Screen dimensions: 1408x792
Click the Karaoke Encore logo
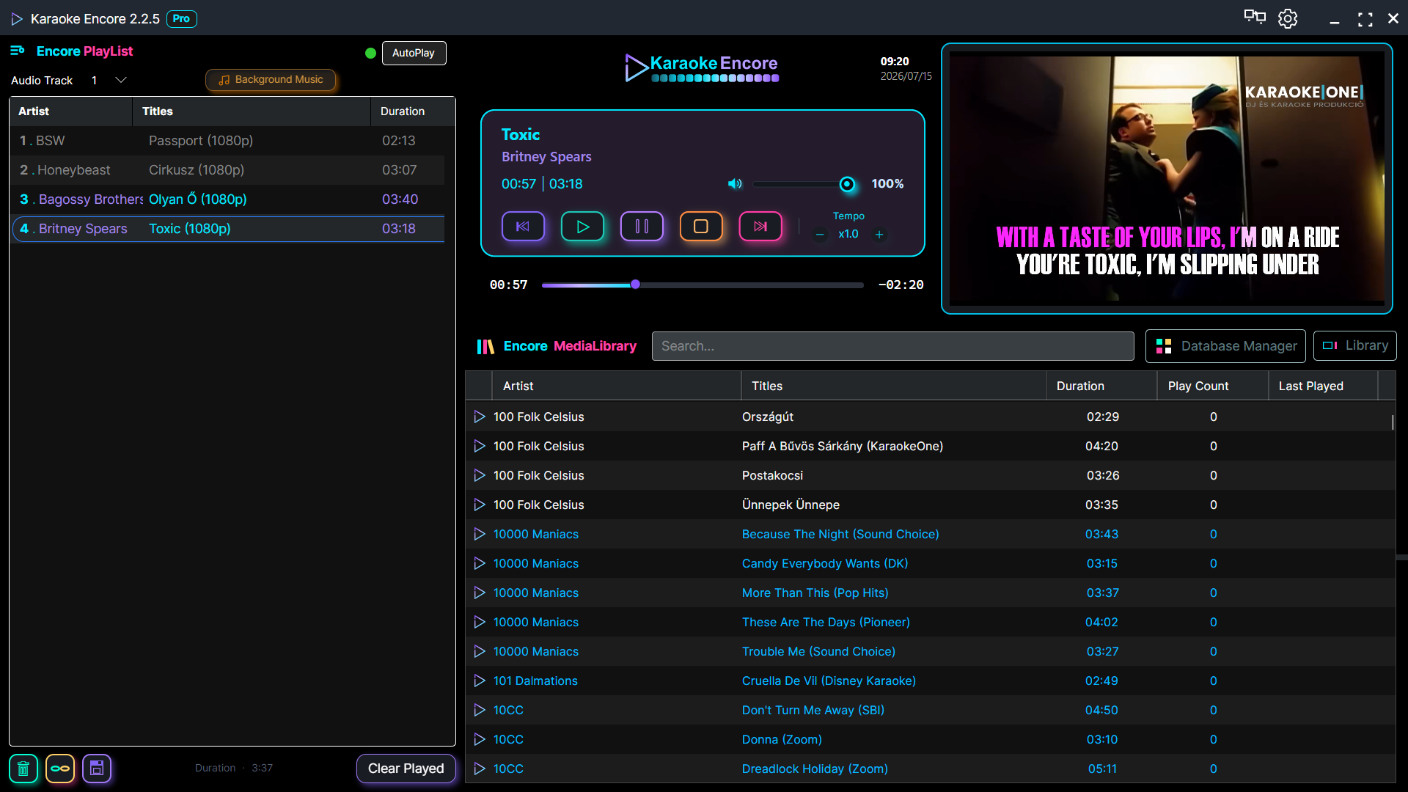coord(702,67)
